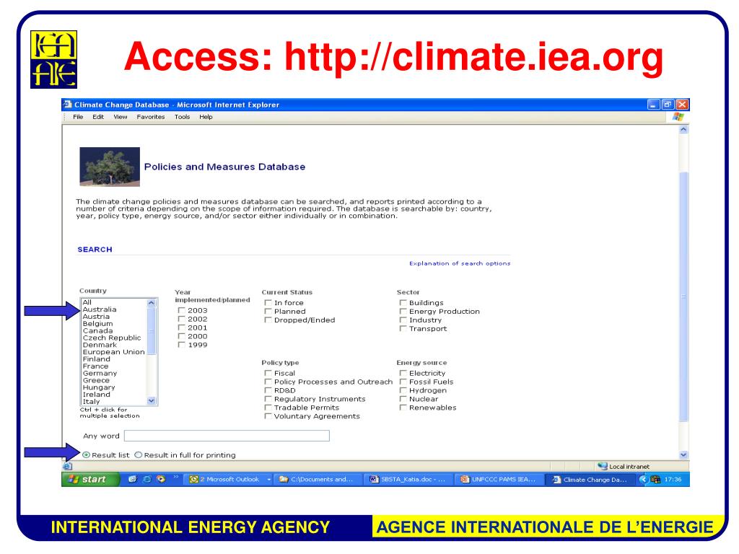Choose Result in full for printing radio
This screenshot has width=739, height=554.
138,454
